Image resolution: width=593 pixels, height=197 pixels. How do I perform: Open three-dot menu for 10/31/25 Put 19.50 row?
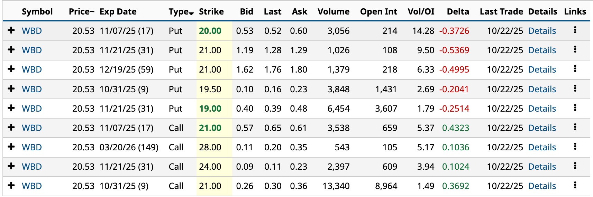[575, 88]
